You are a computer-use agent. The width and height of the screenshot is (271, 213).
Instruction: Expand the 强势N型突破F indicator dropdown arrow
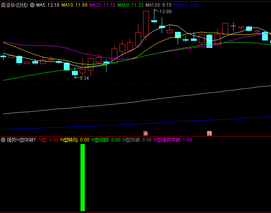click(3, 140)
